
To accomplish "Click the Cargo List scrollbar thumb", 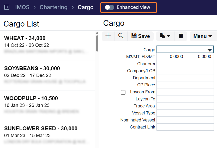I will click(97, 43).
